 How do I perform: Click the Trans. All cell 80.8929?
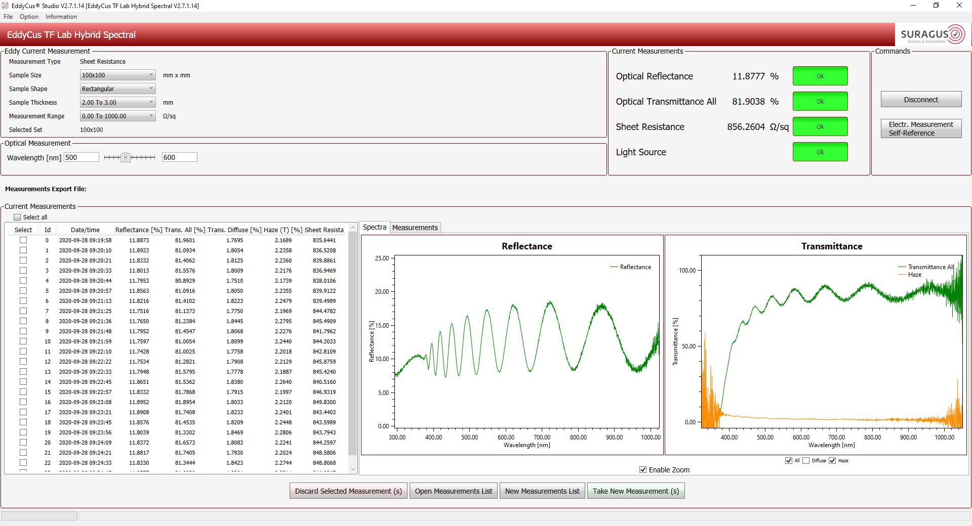(x=185, y=281)
